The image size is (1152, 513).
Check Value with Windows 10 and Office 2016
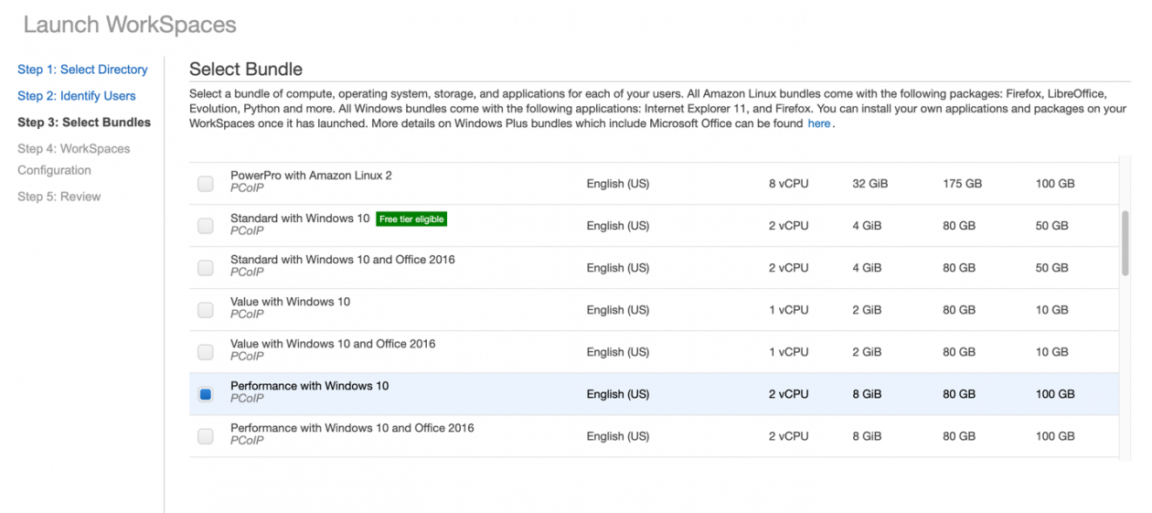(206, 352)
